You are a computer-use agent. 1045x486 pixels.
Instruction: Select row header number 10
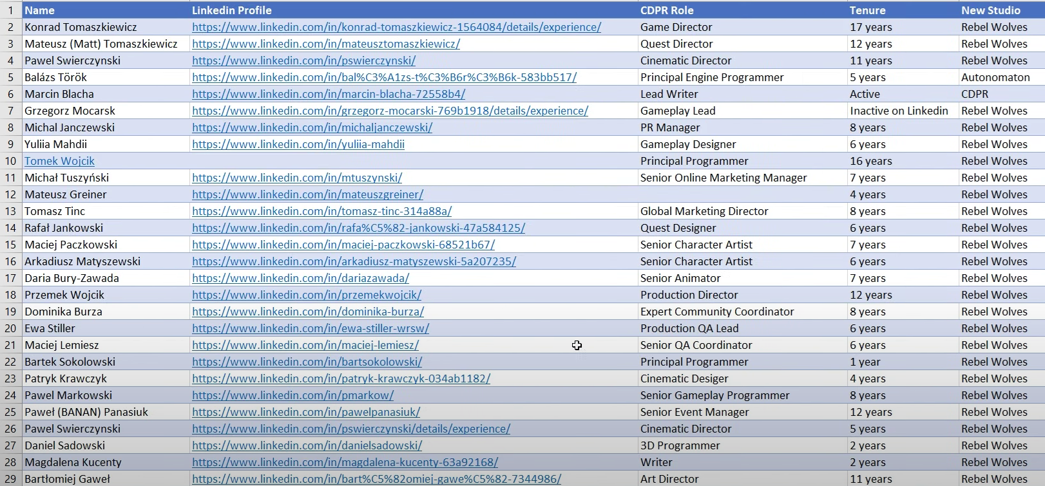[x=11, y=161]
